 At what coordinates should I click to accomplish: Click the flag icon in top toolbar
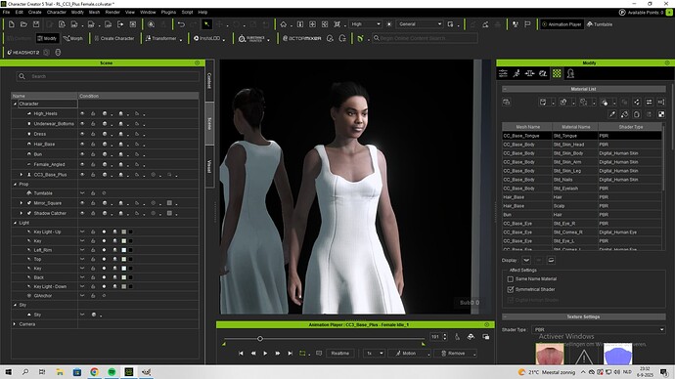527,24
